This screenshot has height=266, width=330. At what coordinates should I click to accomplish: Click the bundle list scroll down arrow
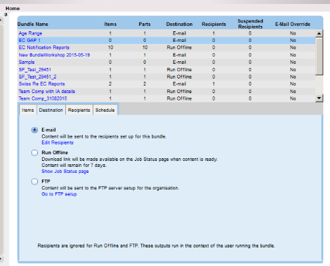(x=319, y=98)
